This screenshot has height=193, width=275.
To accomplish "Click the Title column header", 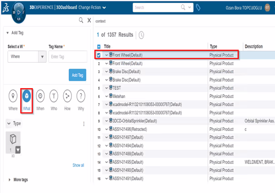I will tap(107, 46).
